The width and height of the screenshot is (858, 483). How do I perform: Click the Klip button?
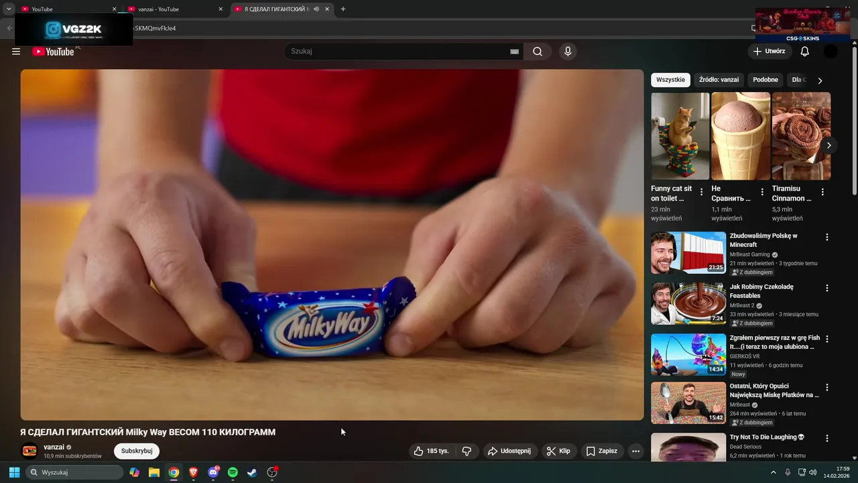click(x=558, y=451)
